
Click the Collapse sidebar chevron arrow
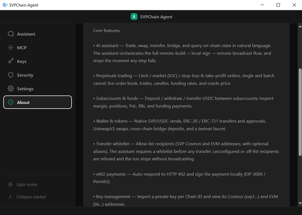[x=10, y=197]
